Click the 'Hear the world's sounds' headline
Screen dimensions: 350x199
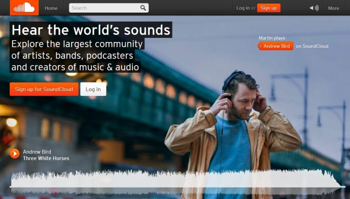tap(91, 30)
